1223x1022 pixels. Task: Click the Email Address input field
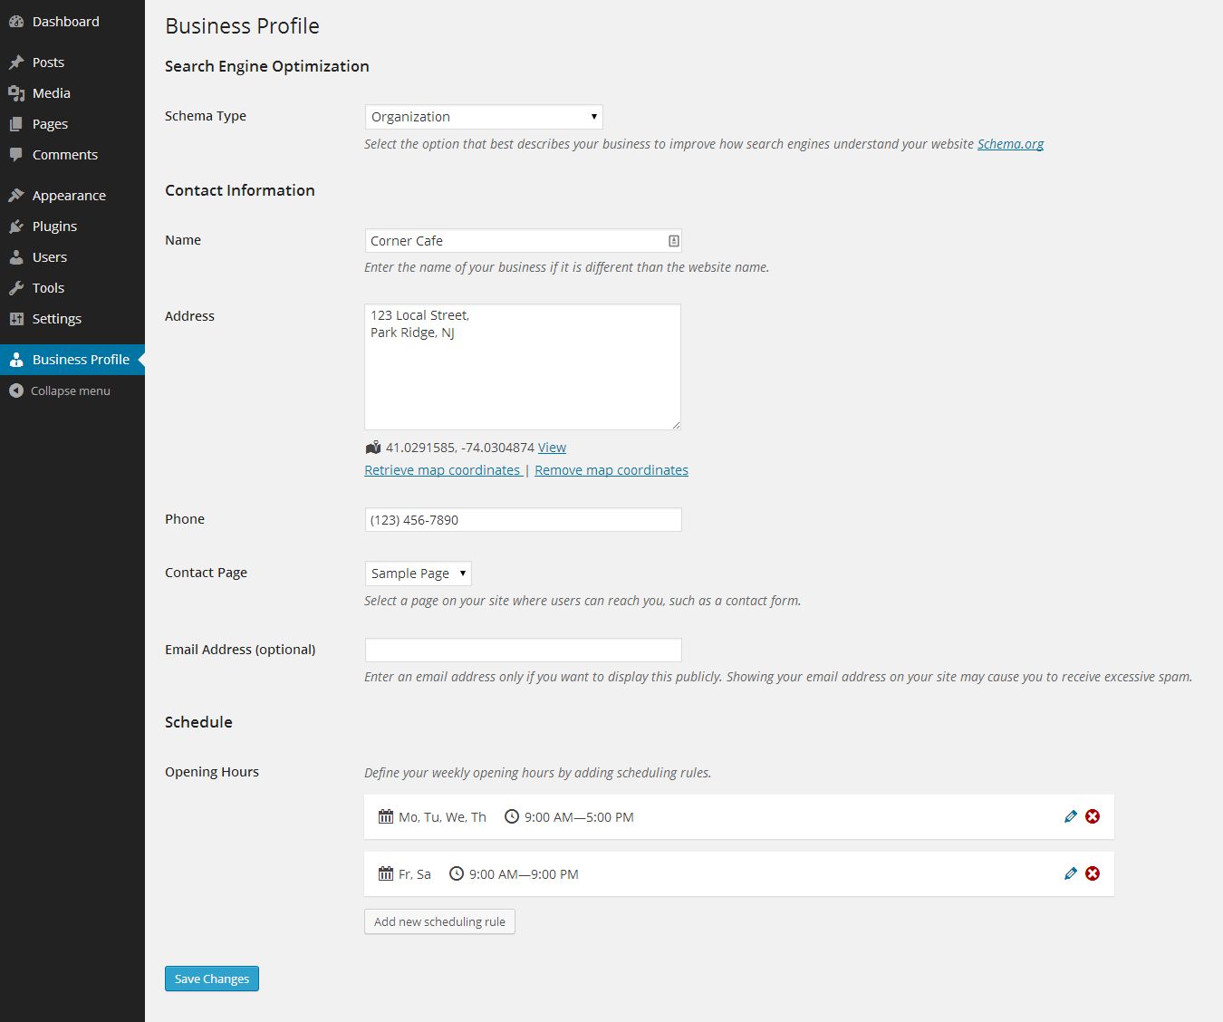pyautogui.click(x=523, y=650)
